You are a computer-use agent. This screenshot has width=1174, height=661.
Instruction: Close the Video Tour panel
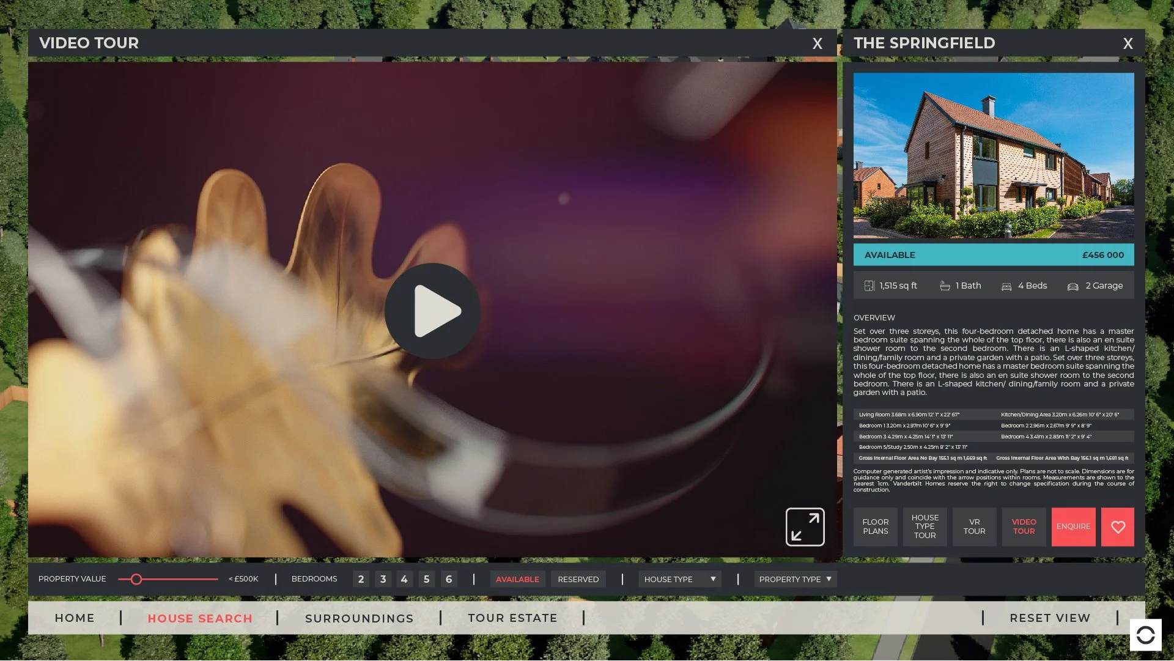pos(817,43)
